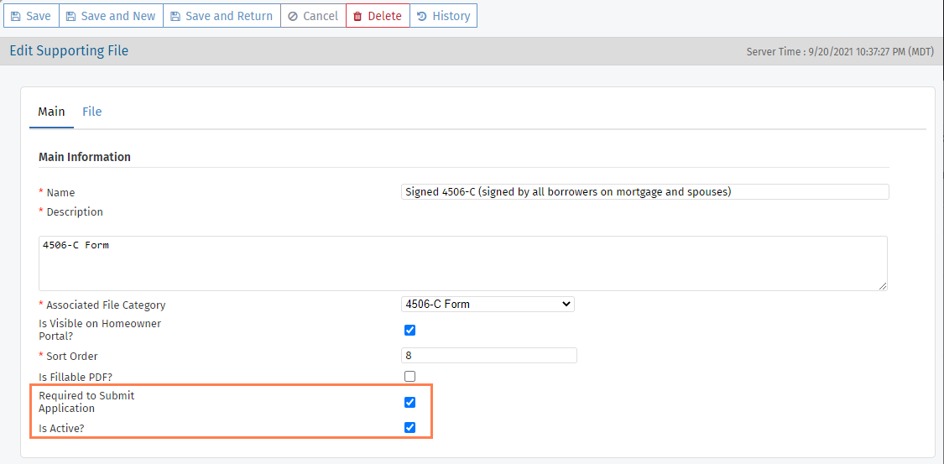Uncheck Is Visible on Homeowner Portal checkbox
This screenshot has width=944, height=464.
[x=410, y=330]
